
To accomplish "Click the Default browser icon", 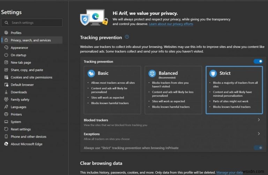I will tap(6, 85).
